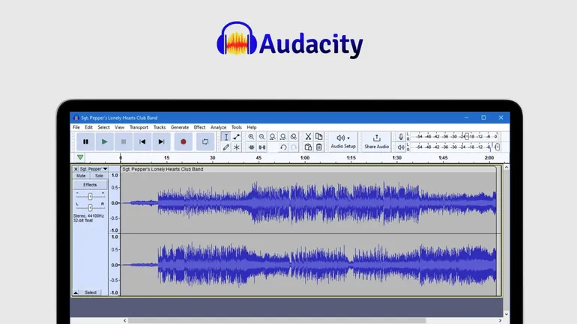The height and width of the screenshot is (324, 577).
Task: Click the vertical scrollbar down arrow
Action: tap(507, 314)
